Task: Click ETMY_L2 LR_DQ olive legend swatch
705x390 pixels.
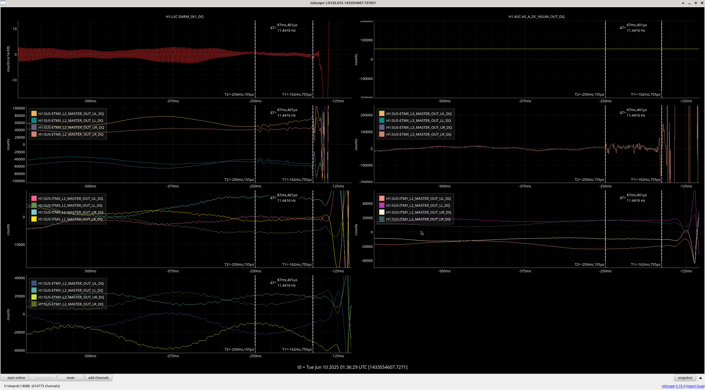Action: click(x=34, y=304)
